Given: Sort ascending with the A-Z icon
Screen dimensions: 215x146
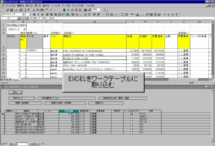Looking at the screenshot, I should [77, 10].
